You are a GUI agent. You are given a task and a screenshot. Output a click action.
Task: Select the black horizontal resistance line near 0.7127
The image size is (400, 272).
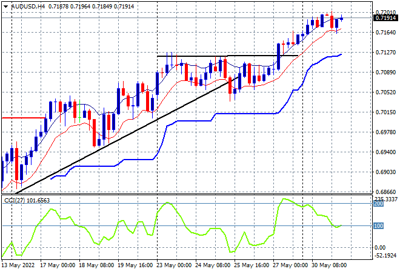coord(227,56)
